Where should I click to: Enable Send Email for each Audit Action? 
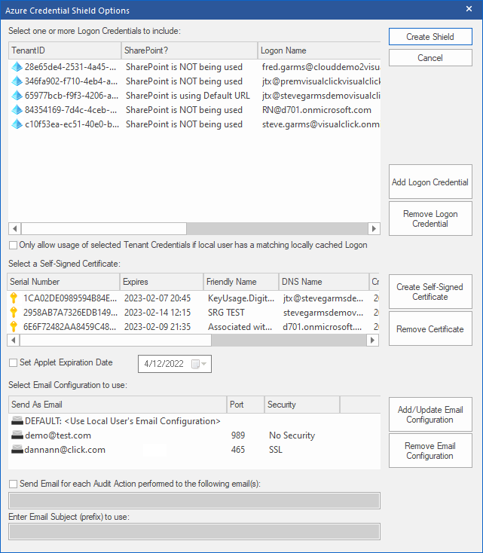13,483
